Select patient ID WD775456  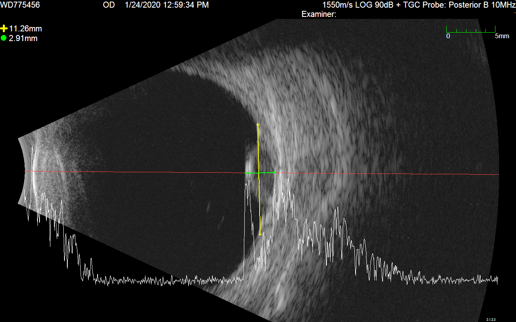pyautogui.click(x=20, y=5)
